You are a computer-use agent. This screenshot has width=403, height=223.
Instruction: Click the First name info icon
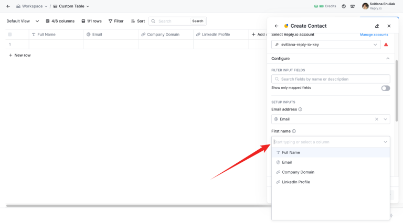[294, 131]
